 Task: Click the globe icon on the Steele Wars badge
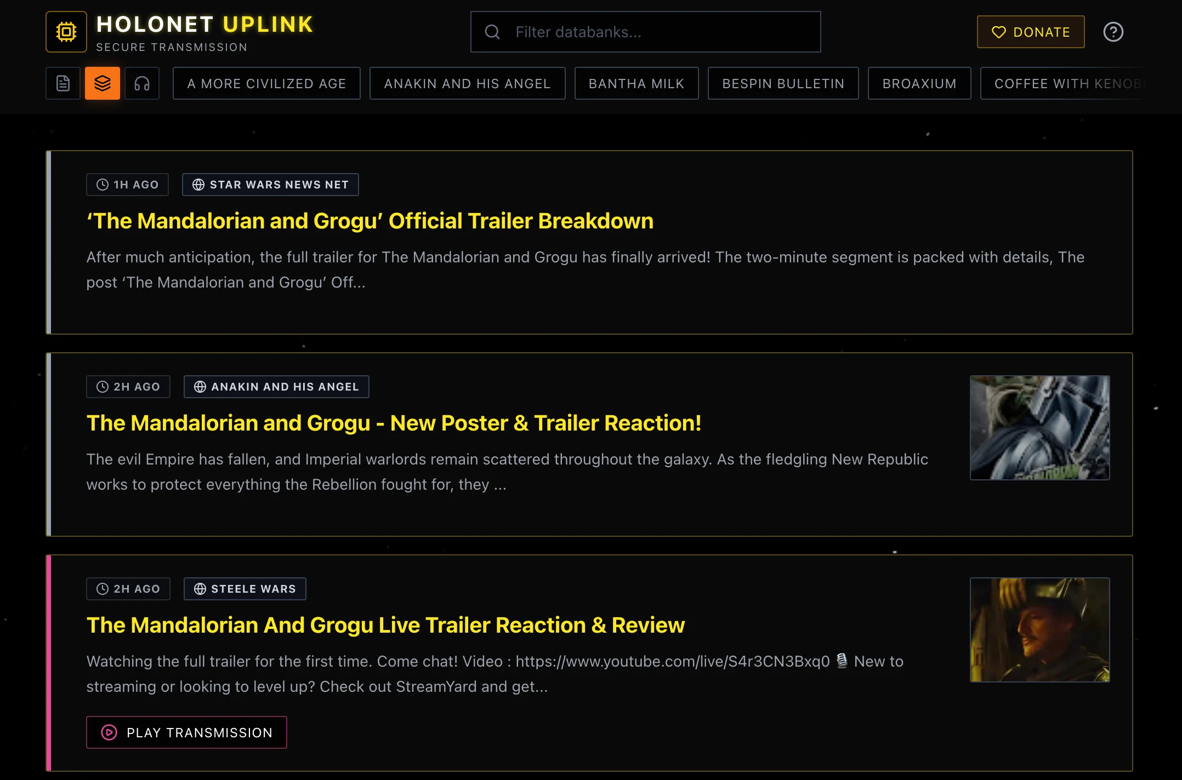point(200,589)
